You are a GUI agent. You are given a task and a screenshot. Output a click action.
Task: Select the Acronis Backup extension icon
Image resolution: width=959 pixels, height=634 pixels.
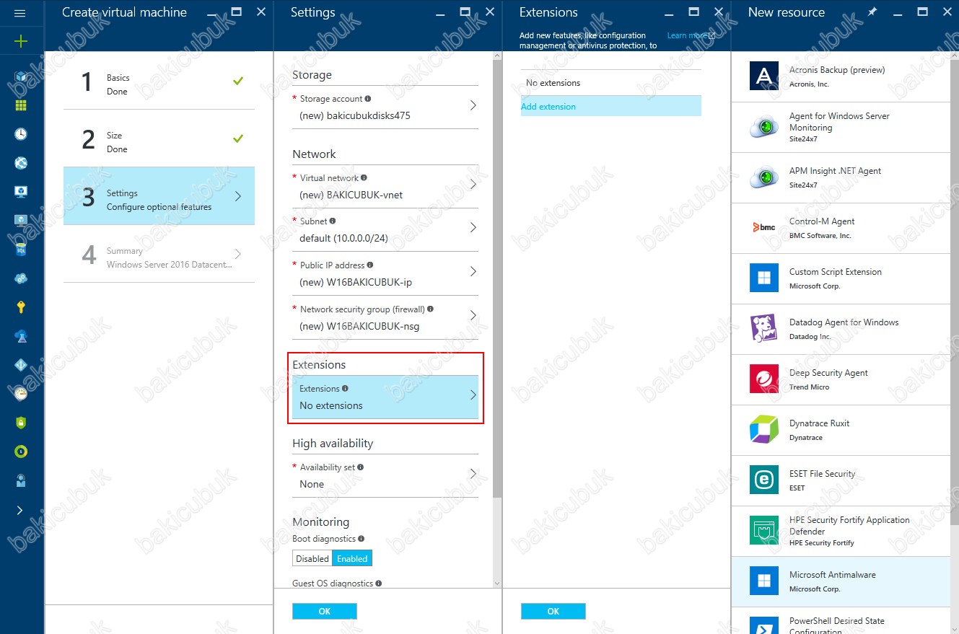coord(764,76)
